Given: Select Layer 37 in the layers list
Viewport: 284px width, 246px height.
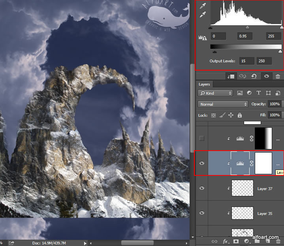Looking at the screenshot, I should pyautogui.click(x=265, y=189).
